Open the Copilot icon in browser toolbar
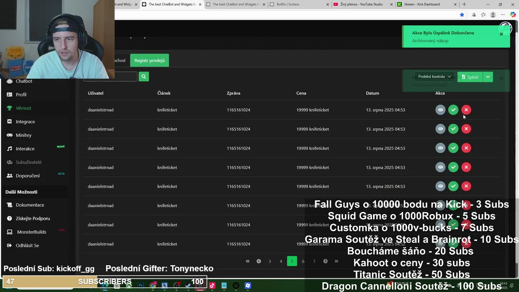The height and width of the screenshot is (292, 519). [513, 15]
